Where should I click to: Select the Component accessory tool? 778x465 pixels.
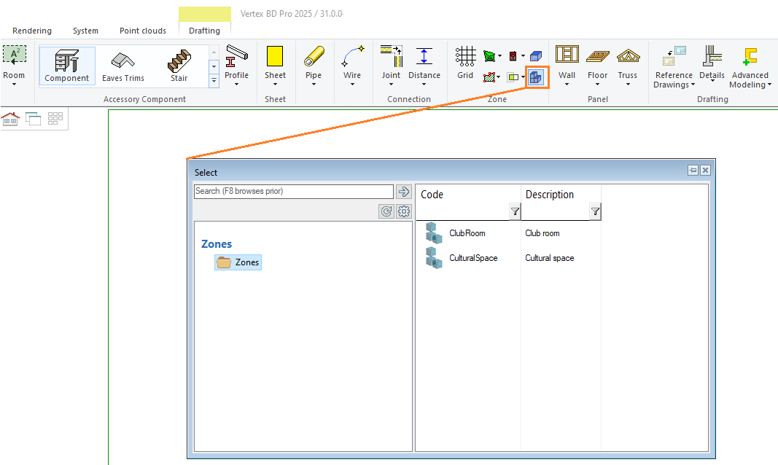click(66, 66)
